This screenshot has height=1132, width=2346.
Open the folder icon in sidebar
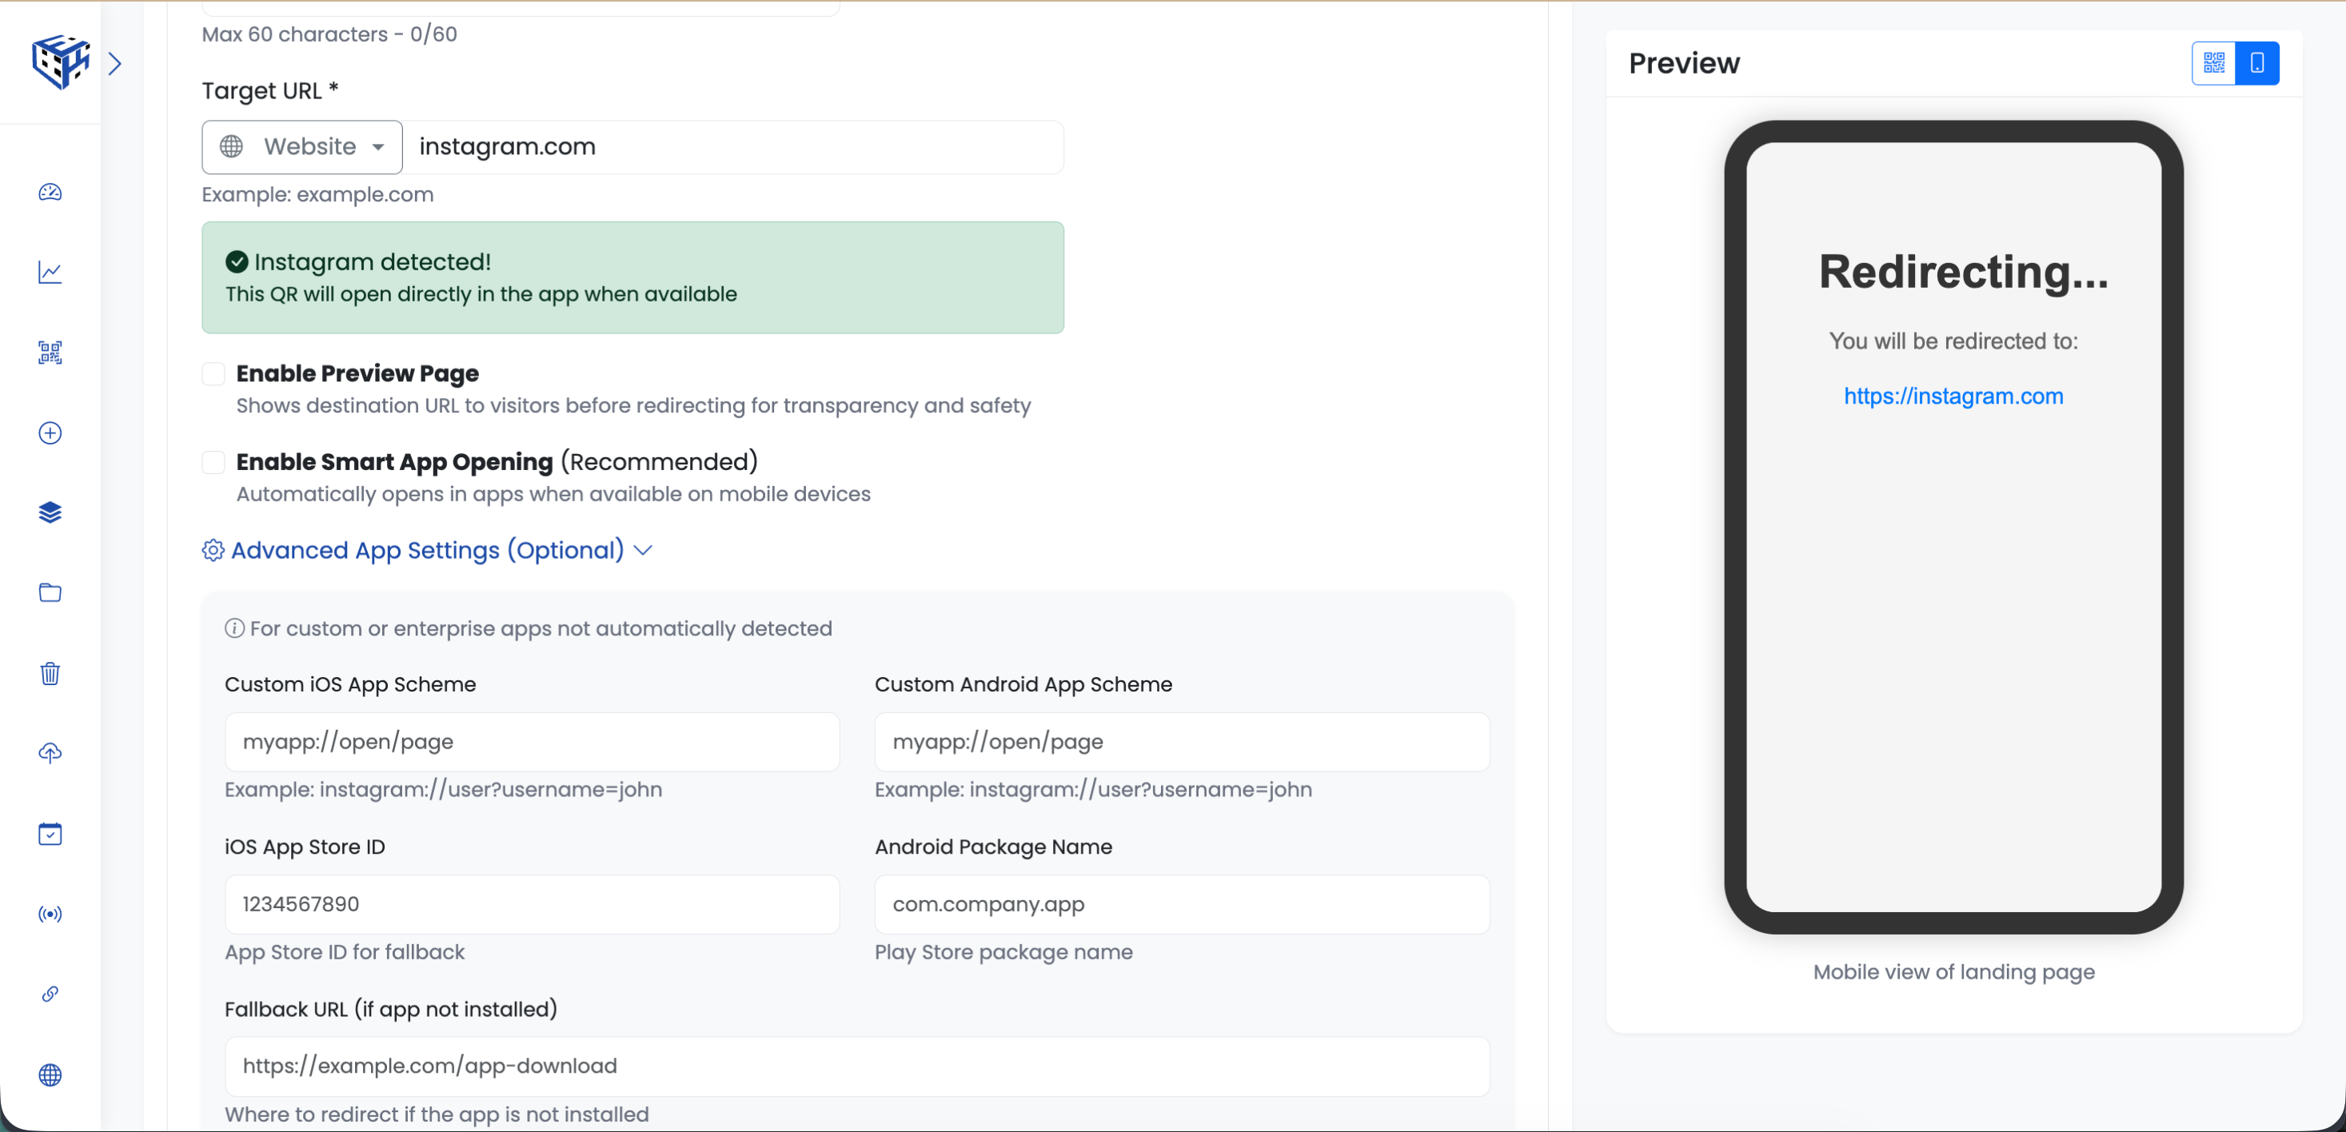point(50,593)
